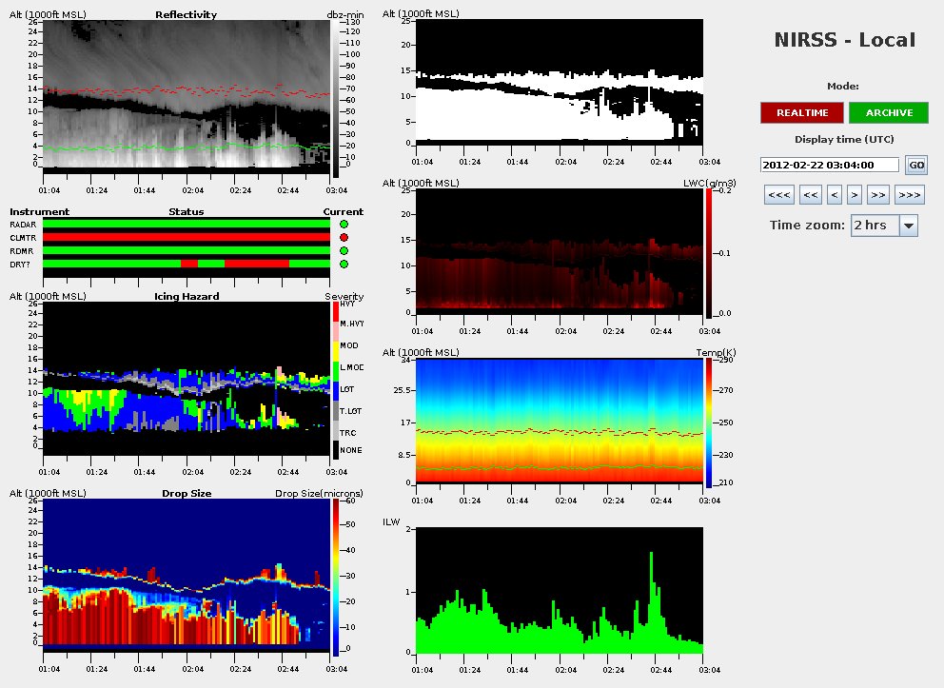Click the DRY? current status indicator
The image size is (944, 688).
[x=344, y=264]
